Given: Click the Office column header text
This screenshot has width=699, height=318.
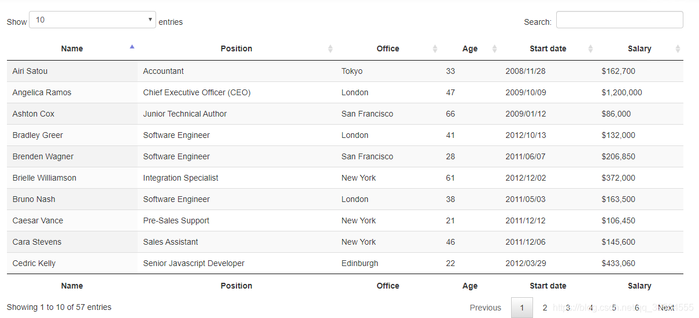Looking at the screenshot, I should point(388,48).
